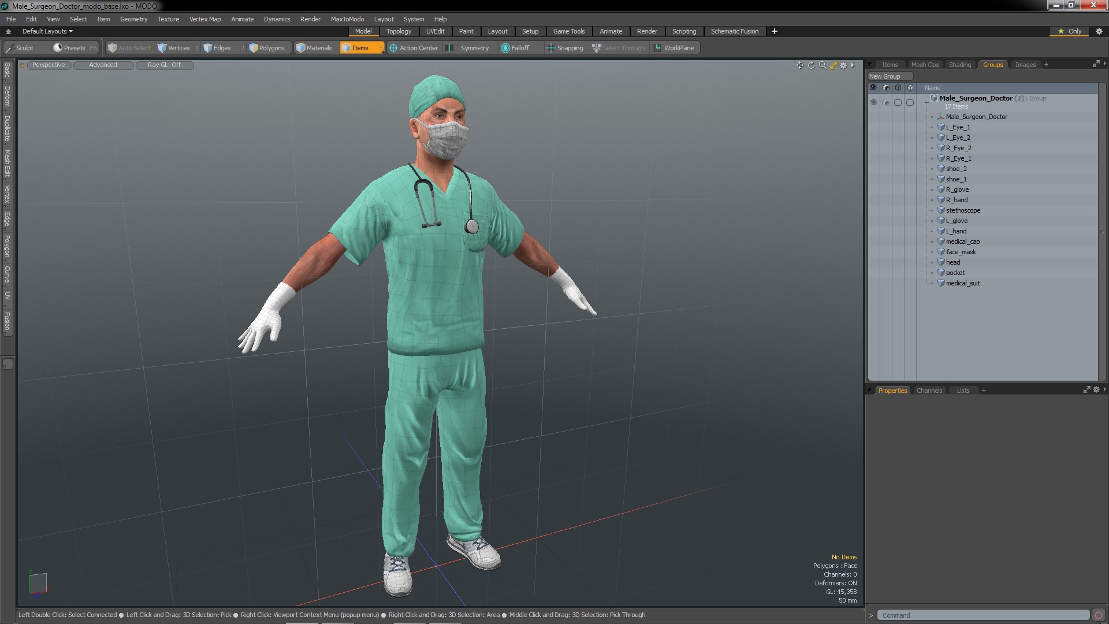Switch to the Channels tab
Viewport: 1109px width, 624px height.
pyautogui.click(x=929, y=391)
